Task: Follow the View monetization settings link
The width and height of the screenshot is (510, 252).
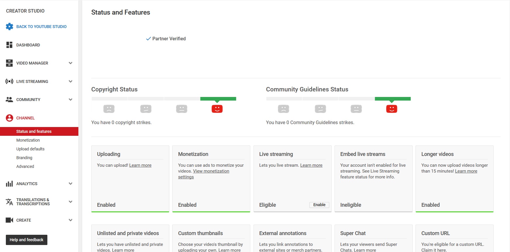Action: (x=204, y=174)
